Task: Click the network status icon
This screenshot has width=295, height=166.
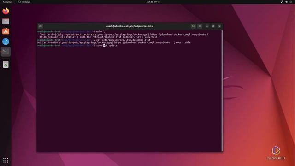Action: click(x=282, y=2)
